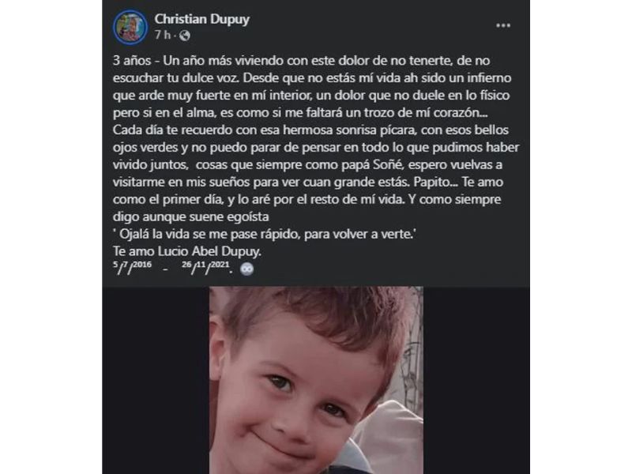Click the line starting 'escuchar tu dulce voz'
Screen dimensions: 632x474
click(x=312, y=77)
